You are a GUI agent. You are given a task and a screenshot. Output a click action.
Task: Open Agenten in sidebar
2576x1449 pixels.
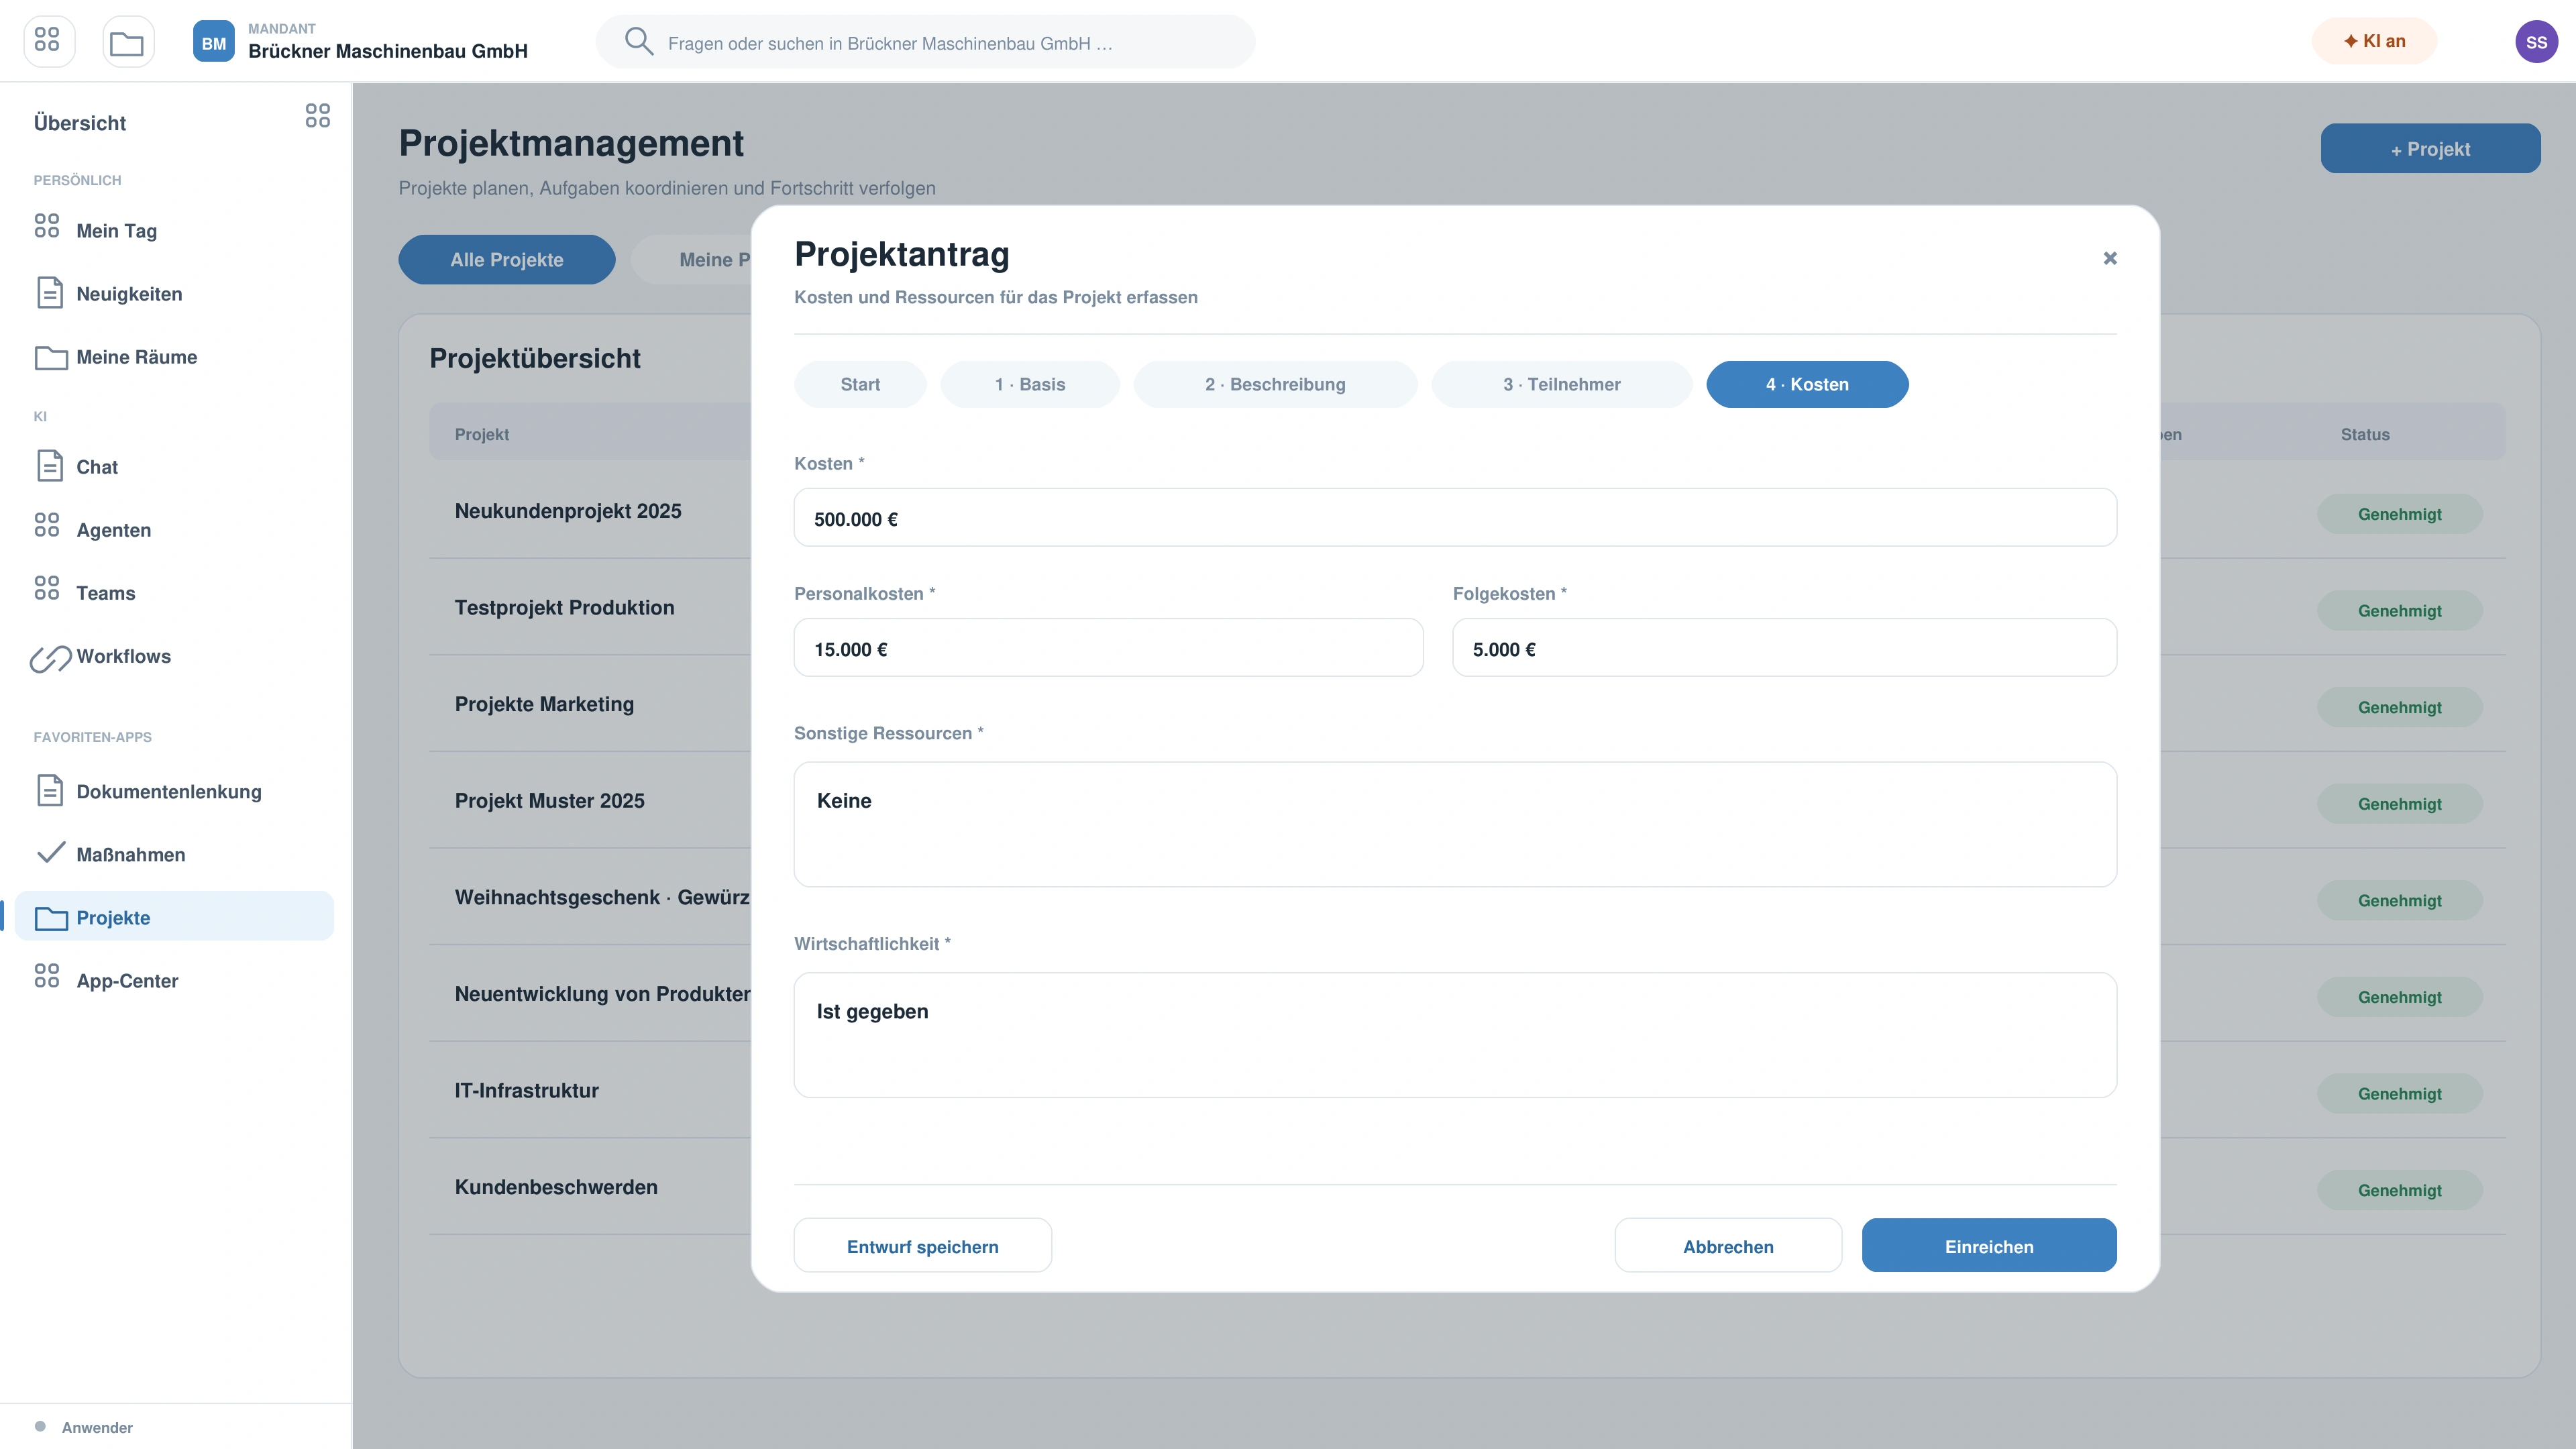(174, 529)
